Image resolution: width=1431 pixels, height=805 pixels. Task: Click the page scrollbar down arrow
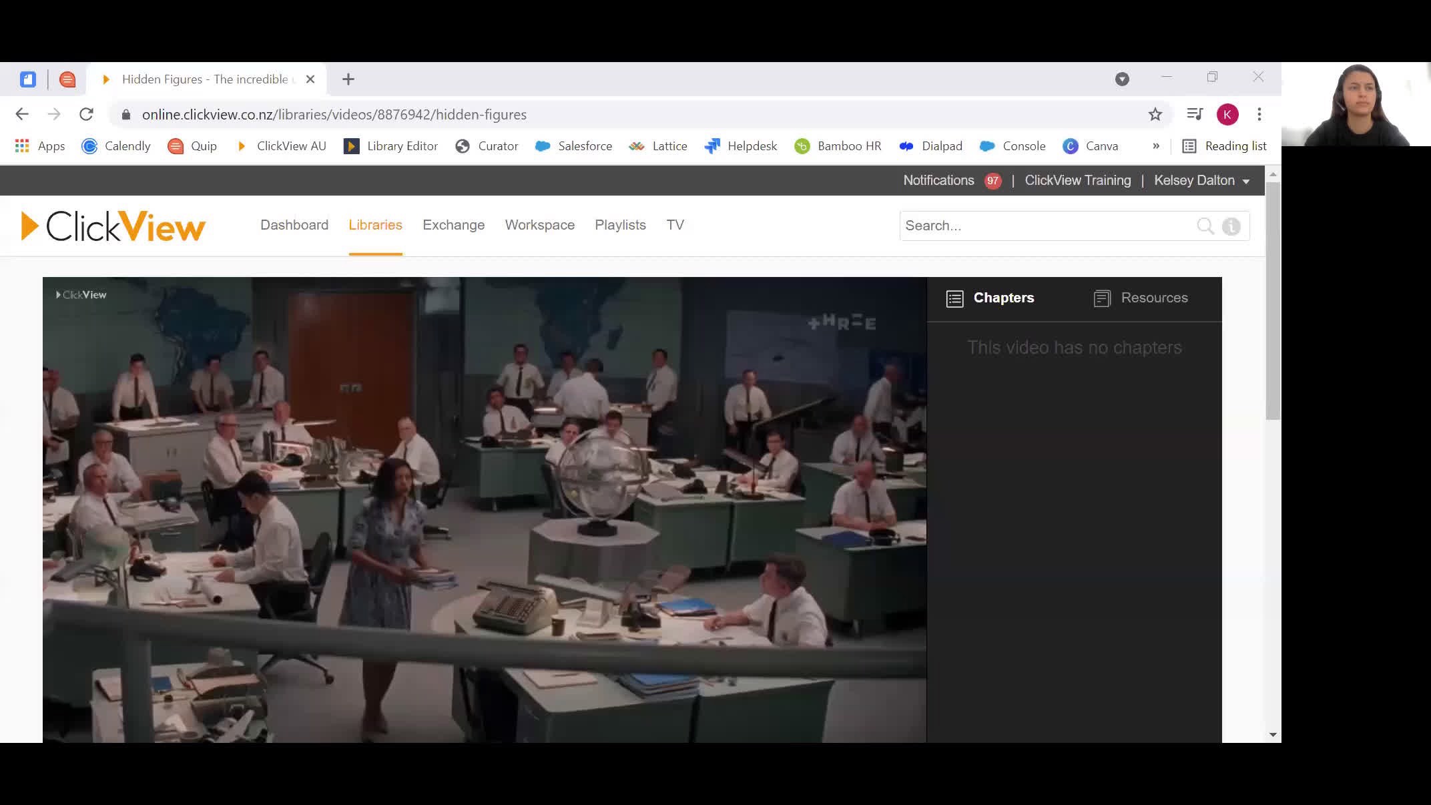click(1273, 735)
